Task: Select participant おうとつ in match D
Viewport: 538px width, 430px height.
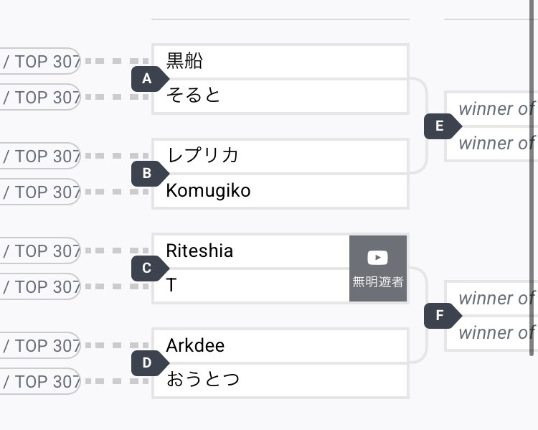Action: point(280,380)
